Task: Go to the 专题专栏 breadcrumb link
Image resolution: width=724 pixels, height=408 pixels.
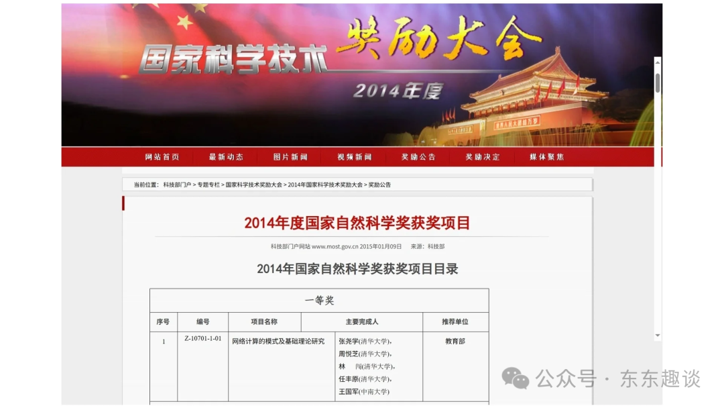Action: coord(208,185)
